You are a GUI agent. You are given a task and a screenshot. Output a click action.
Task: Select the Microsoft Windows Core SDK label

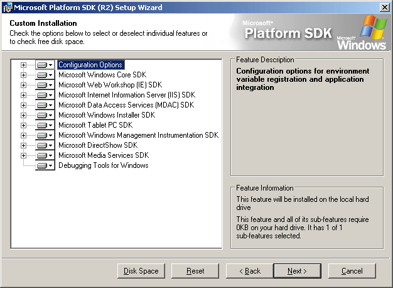[102, 75]
